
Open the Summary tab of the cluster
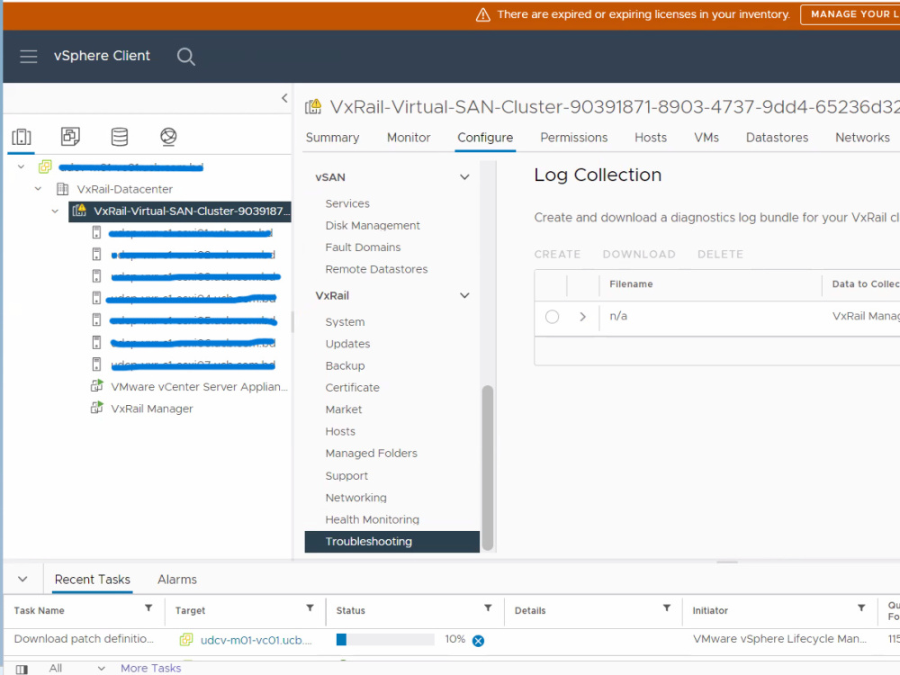click(x=333, y=137)
